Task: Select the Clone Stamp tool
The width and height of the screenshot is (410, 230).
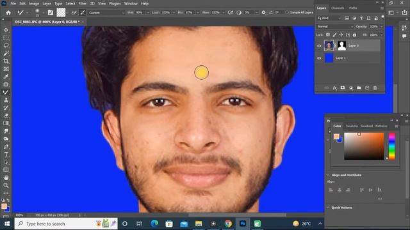Action: [x=6, y=100]
